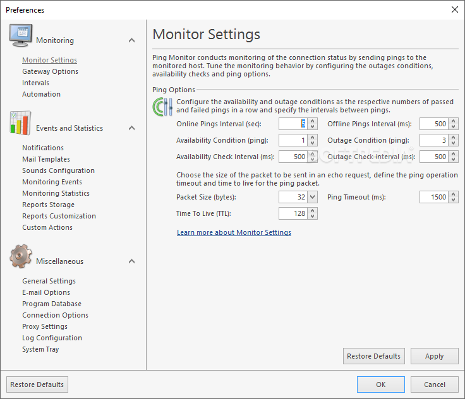Viewport: 465px width, 399px height.
Task: Select Sounds Configuration in sidebar
Action: pos(58,170)
